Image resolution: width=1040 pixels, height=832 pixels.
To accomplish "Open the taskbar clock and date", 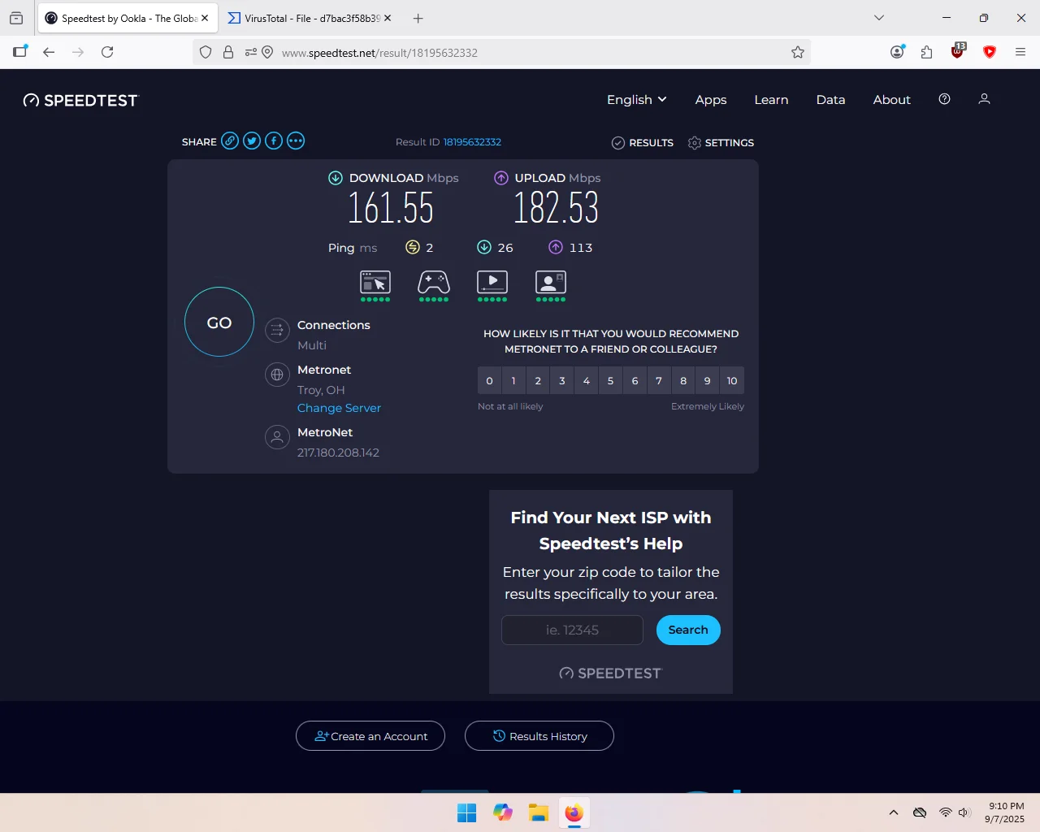I will (x=1004, y=812).
